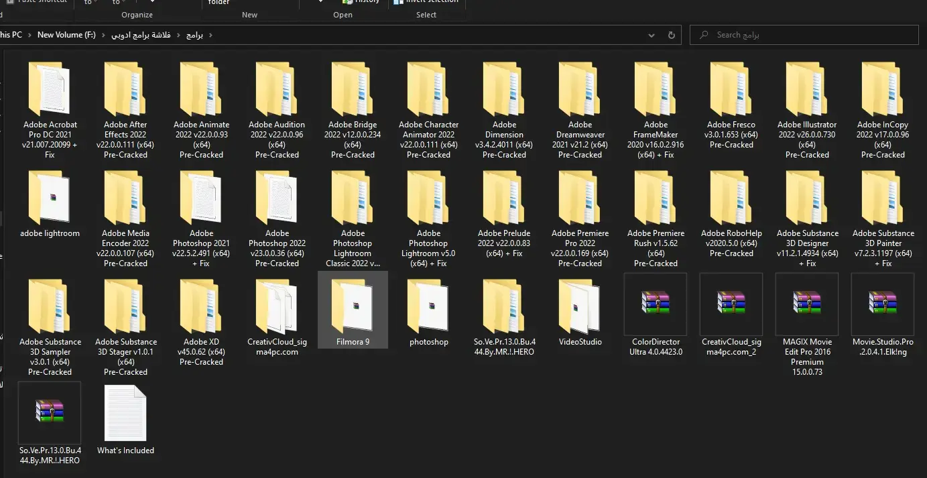The height and width of the screenshot is (478, 927).
Task: Select the Adobe Dreamweaver 2021 folder
Action: [x=580, y=109]
